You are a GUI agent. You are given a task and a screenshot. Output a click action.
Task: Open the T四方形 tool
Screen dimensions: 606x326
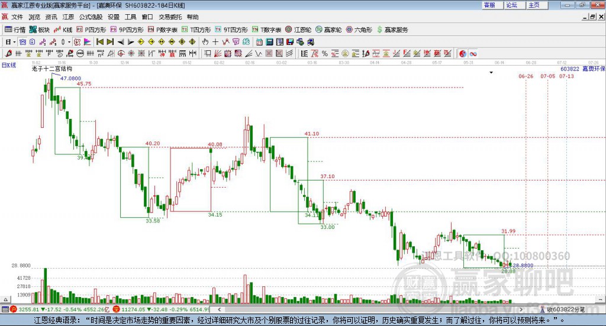pyautogui.click(x=196, y=30)
